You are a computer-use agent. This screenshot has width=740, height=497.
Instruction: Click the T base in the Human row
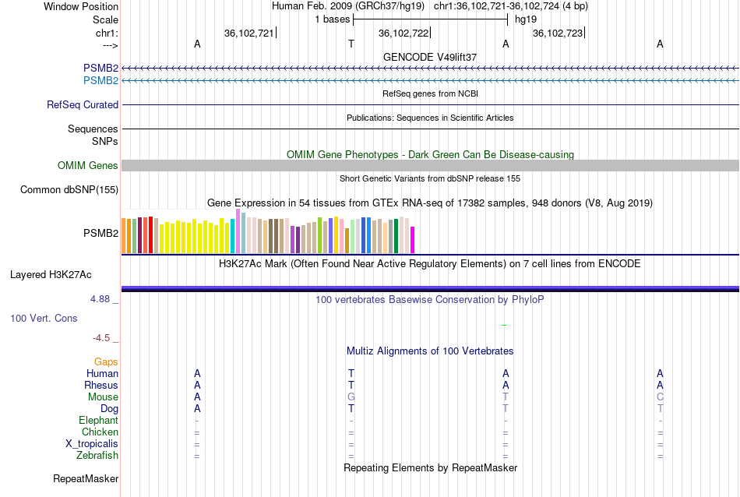point(351,373)
